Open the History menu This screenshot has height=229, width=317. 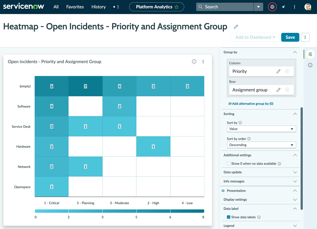[98, 7]
